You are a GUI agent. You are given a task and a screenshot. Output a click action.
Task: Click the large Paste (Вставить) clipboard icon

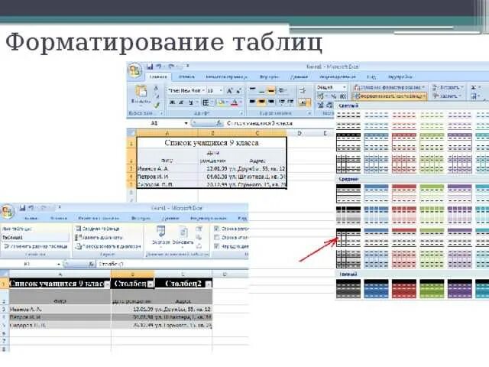click(141, 91)
